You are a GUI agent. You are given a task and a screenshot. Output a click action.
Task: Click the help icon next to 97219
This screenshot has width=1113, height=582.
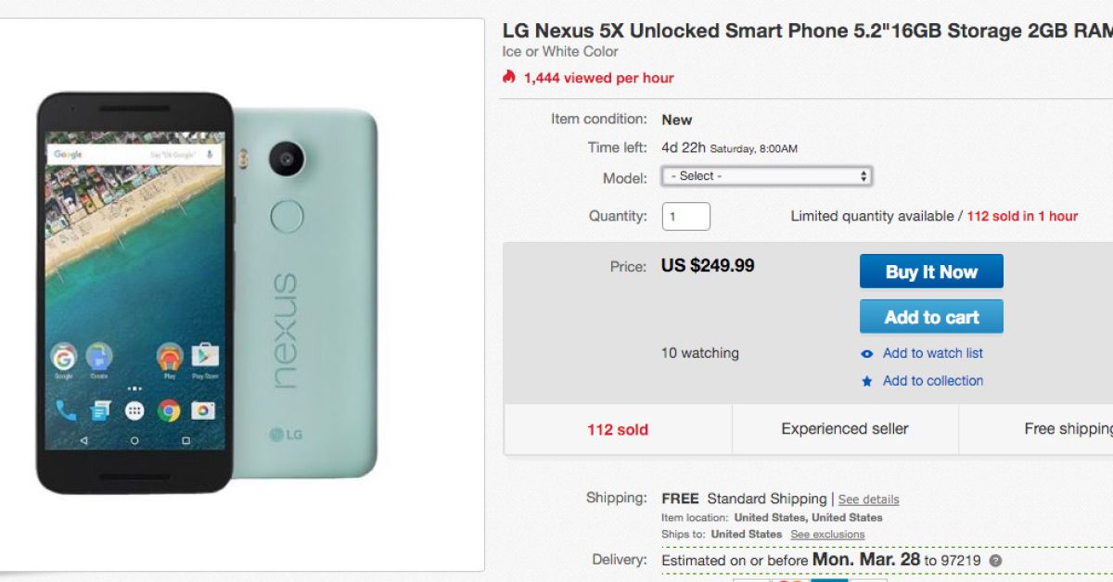click(995, 561)
